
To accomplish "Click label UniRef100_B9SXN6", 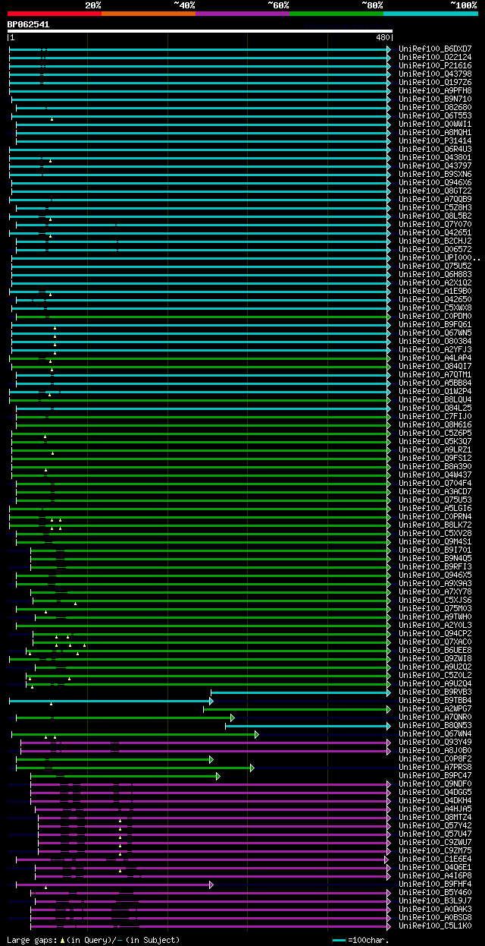I will point(436,174).
